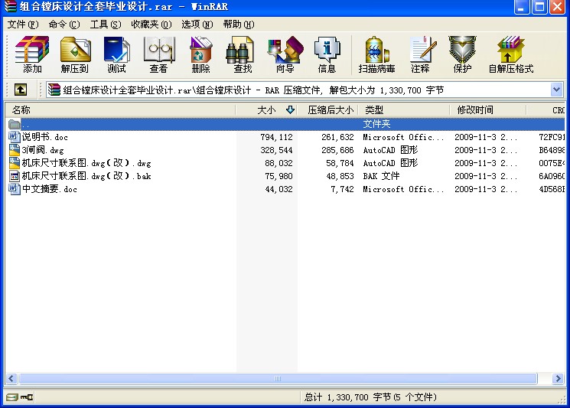Open the 工具(S) menu
The width and height of the screenshot is (570, 408).
106,24
